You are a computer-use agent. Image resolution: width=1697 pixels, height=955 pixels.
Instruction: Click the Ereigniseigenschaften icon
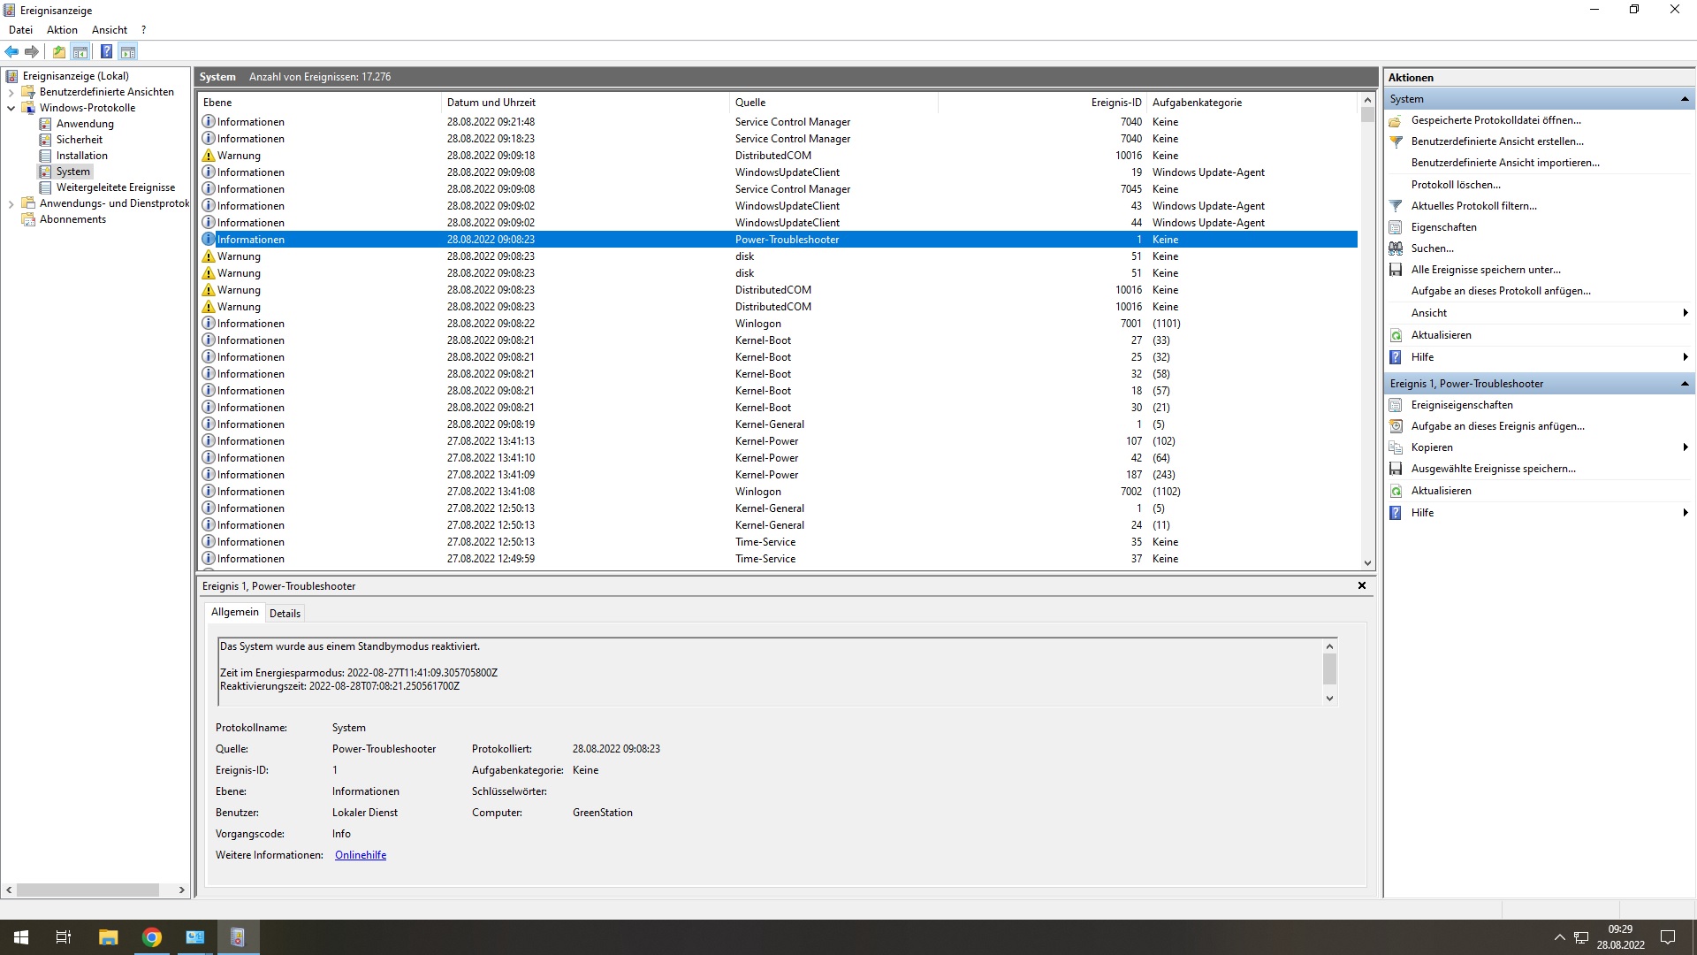coord(1396,405)
